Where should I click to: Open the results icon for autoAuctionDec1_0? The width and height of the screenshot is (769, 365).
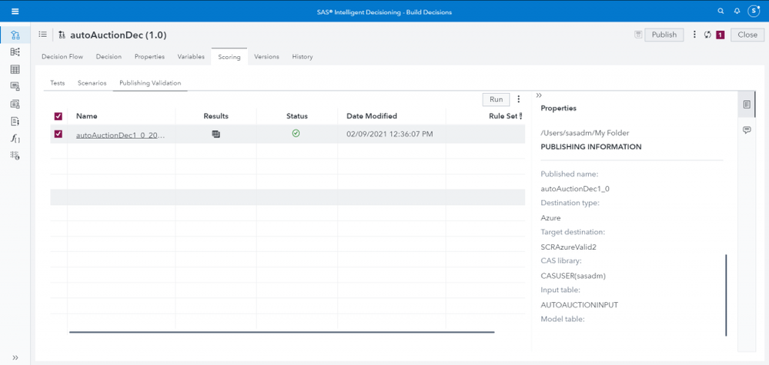tap(216, 134)
